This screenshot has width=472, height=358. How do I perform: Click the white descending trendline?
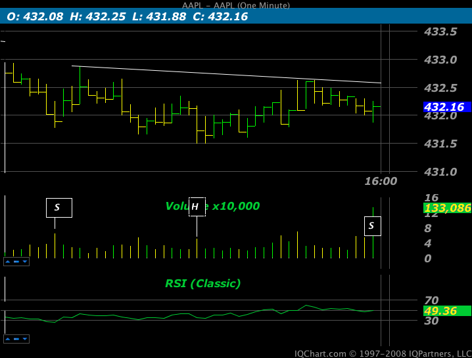[226, 74]
